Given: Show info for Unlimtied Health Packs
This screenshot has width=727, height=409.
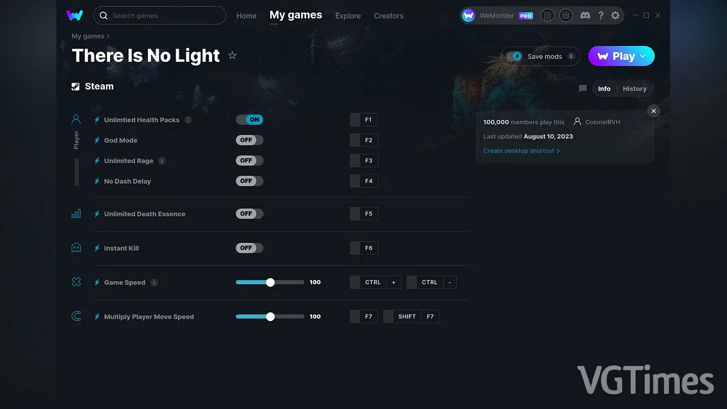Looking at the screenshot, I should (188, 120).
